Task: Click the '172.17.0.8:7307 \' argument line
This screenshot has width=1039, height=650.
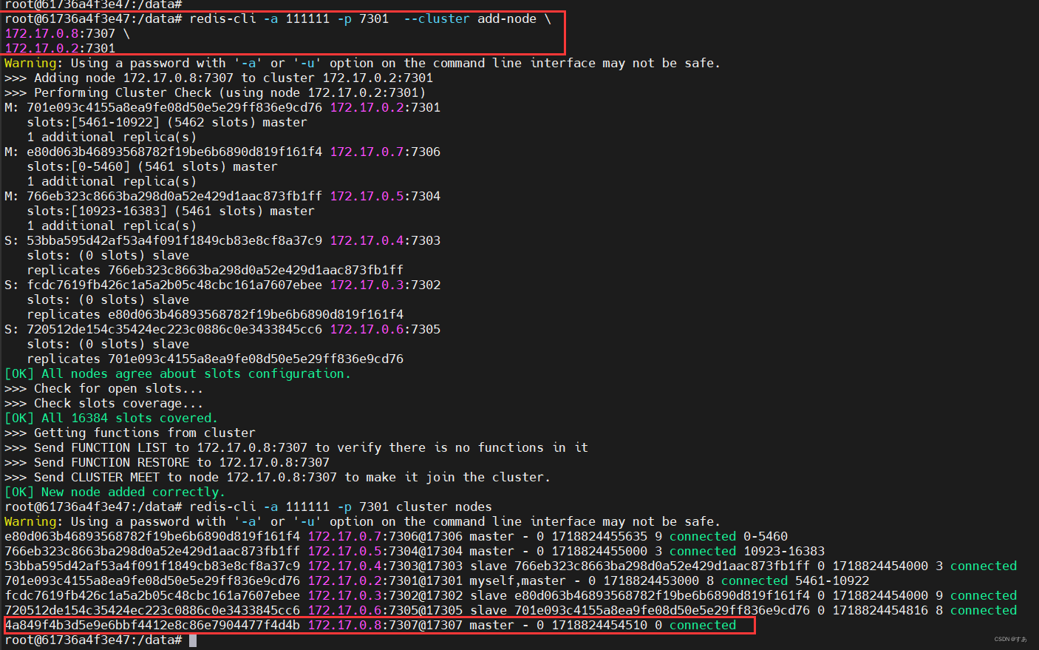Action: (67, 34)
